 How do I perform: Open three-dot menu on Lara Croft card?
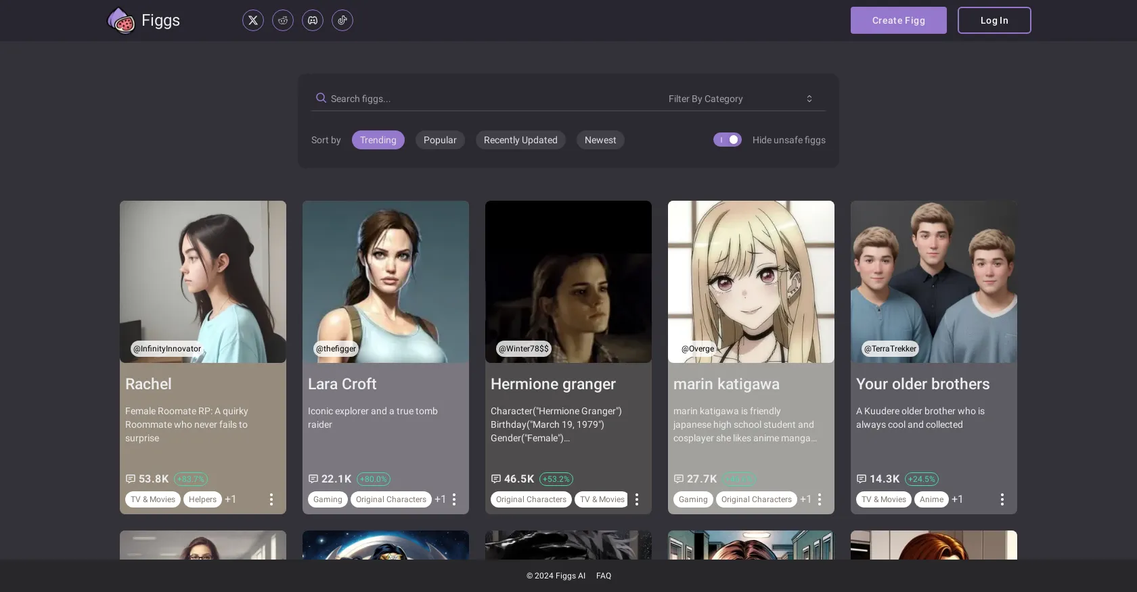pyautogui.click(x=454, y=499)
